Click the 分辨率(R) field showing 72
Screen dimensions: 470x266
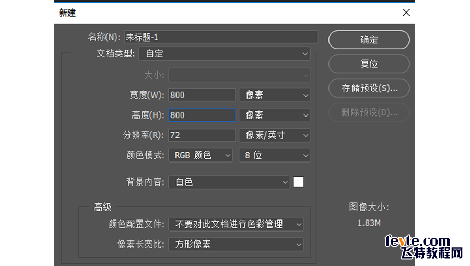point(202,135)
